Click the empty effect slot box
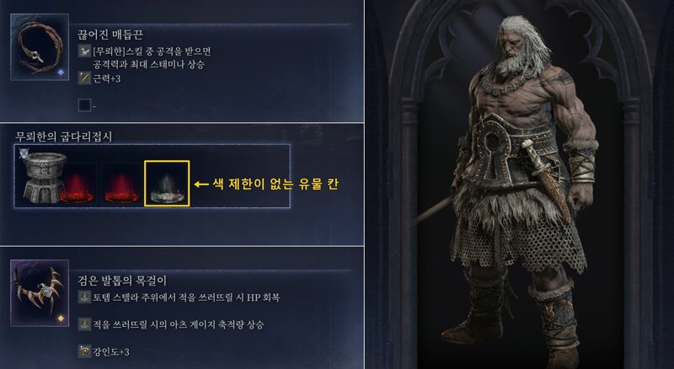This screenshot has height=369, width=674. click(x=84, y=105)
